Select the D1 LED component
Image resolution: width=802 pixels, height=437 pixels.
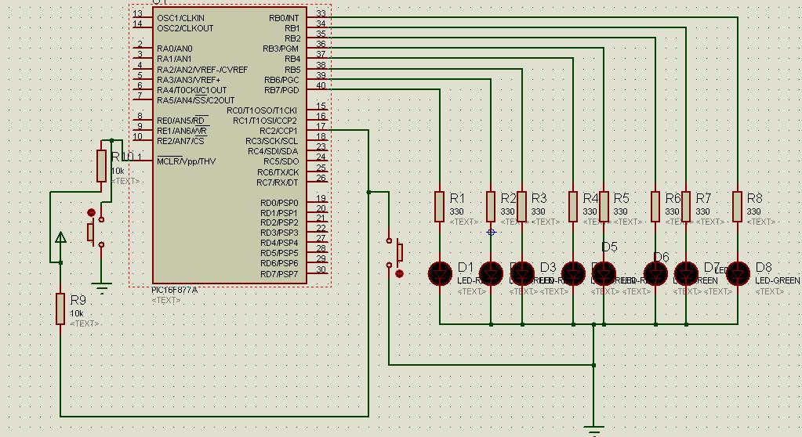point(440,273)
